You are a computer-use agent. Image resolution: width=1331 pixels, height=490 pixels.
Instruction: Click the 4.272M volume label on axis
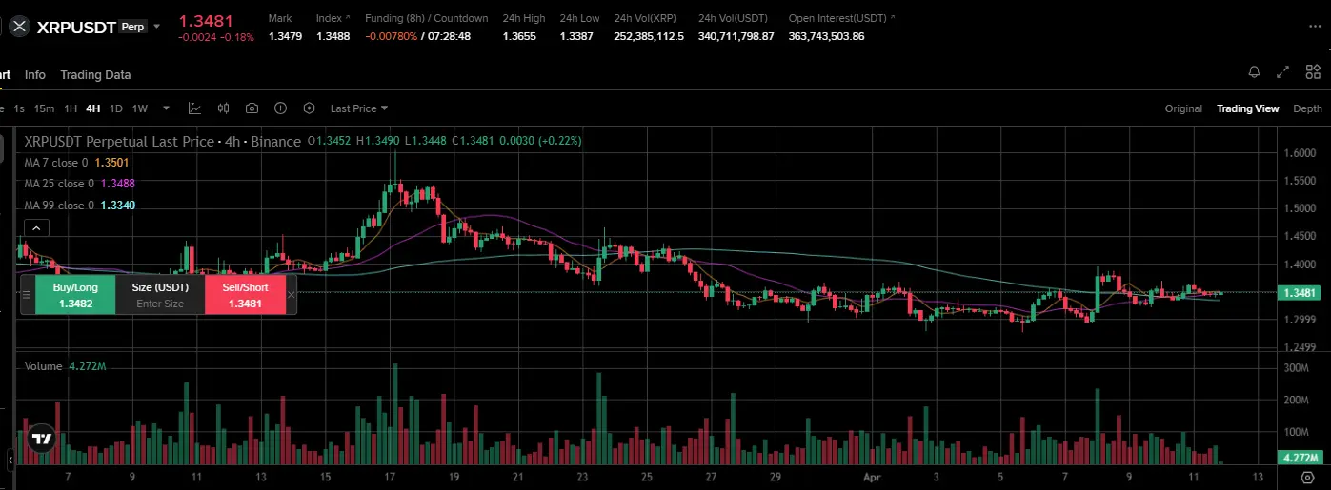point(1301,458)
